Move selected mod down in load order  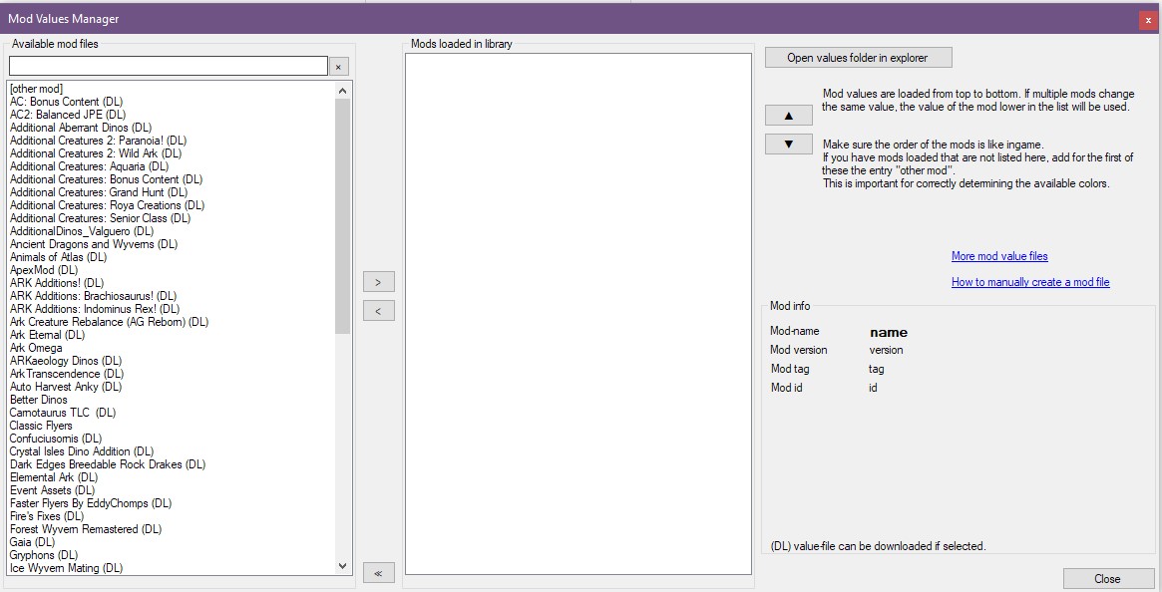(x=789, y=144)
